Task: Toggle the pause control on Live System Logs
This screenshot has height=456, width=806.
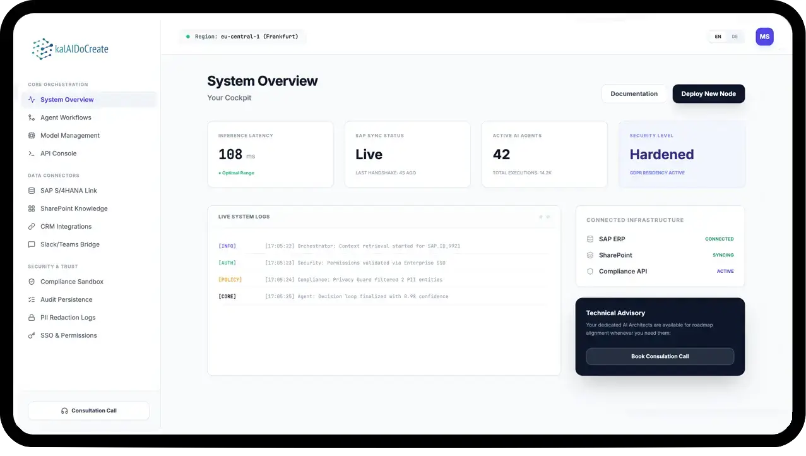Action: [541, 217]
